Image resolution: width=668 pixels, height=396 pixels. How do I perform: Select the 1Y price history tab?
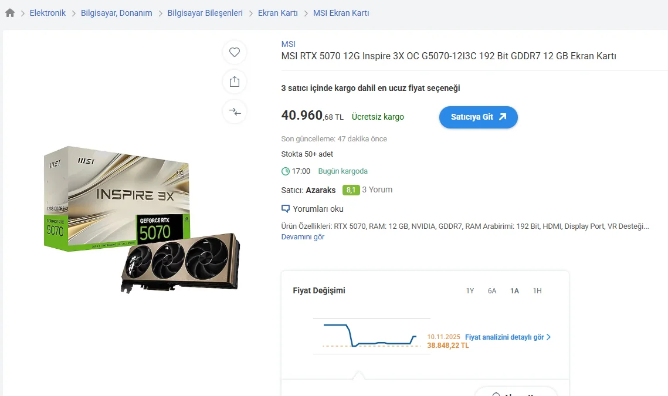tap(470, 291)
